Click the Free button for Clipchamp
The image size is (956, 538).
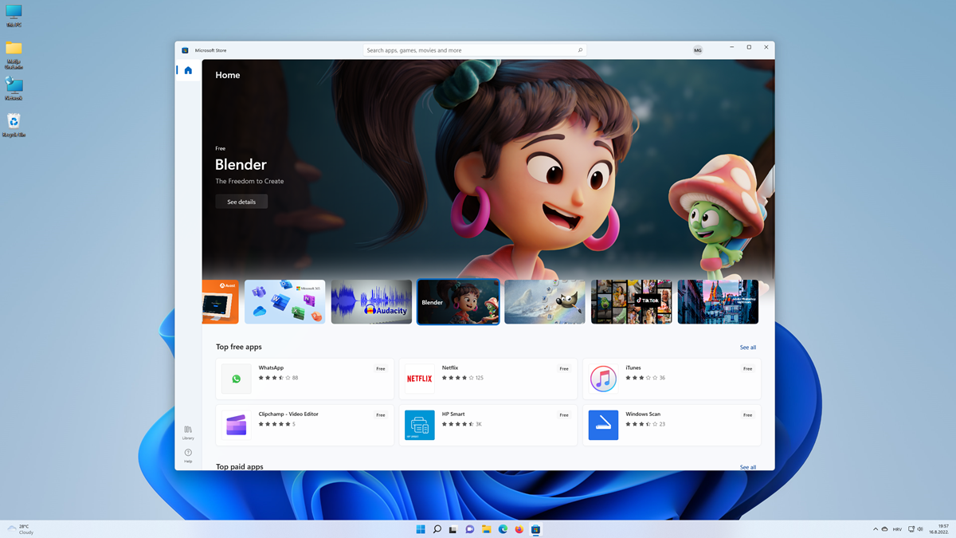coord(381,415)
